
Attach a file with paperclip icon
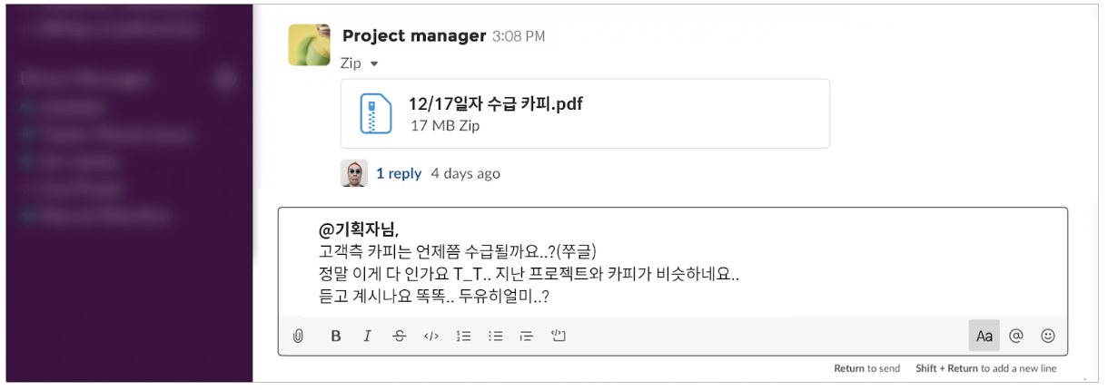(x=298, y=336)
